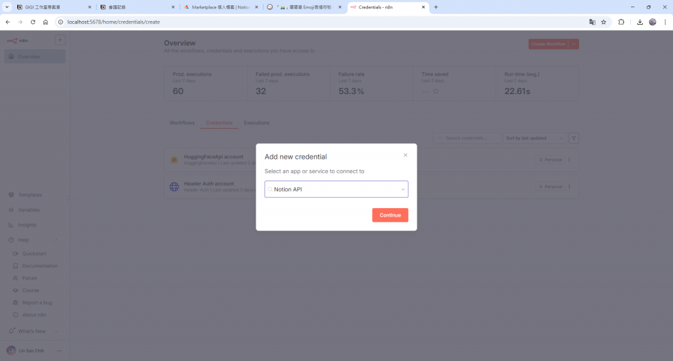Bookmark this page with the star
Image resolution: width=673 pixels, height=361 pixels.
(x=603, y=22)
